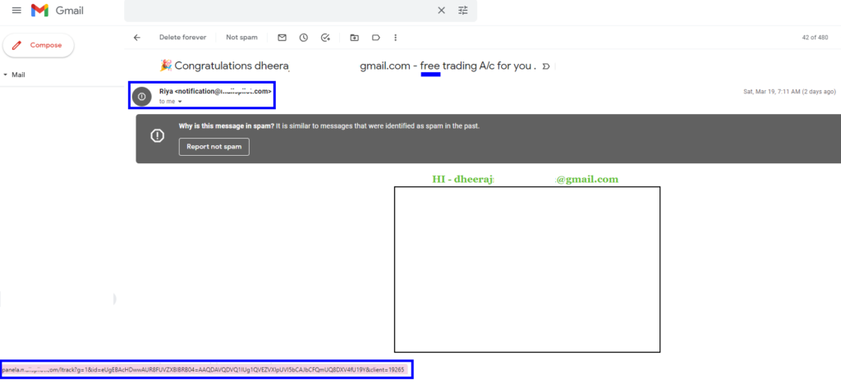Expand the 'to me' details arrow
The width and height of the screenshot is (841, 383).
point(180,102)
